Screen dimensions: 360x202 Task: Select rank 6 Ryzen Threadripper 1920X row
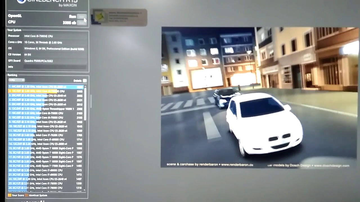(46, 109)
